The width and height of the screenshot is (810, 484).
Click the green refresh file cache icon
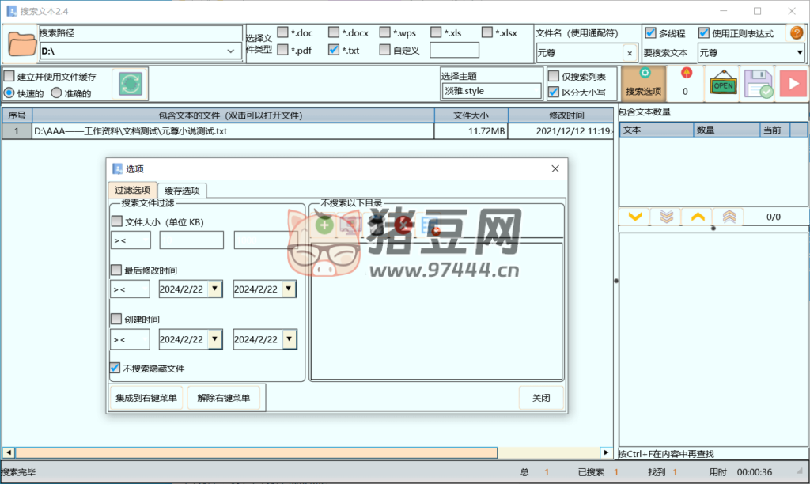coord(130,84)
